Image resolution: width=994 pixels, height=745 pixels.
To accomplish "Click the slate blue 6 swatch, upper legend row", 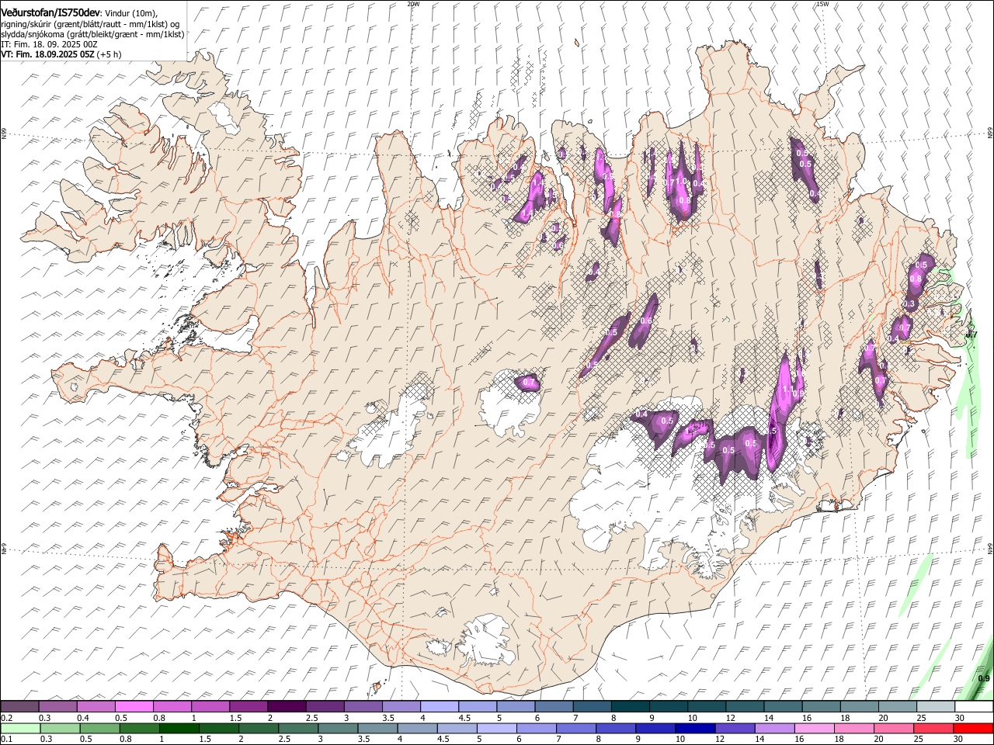I will 554,706.
